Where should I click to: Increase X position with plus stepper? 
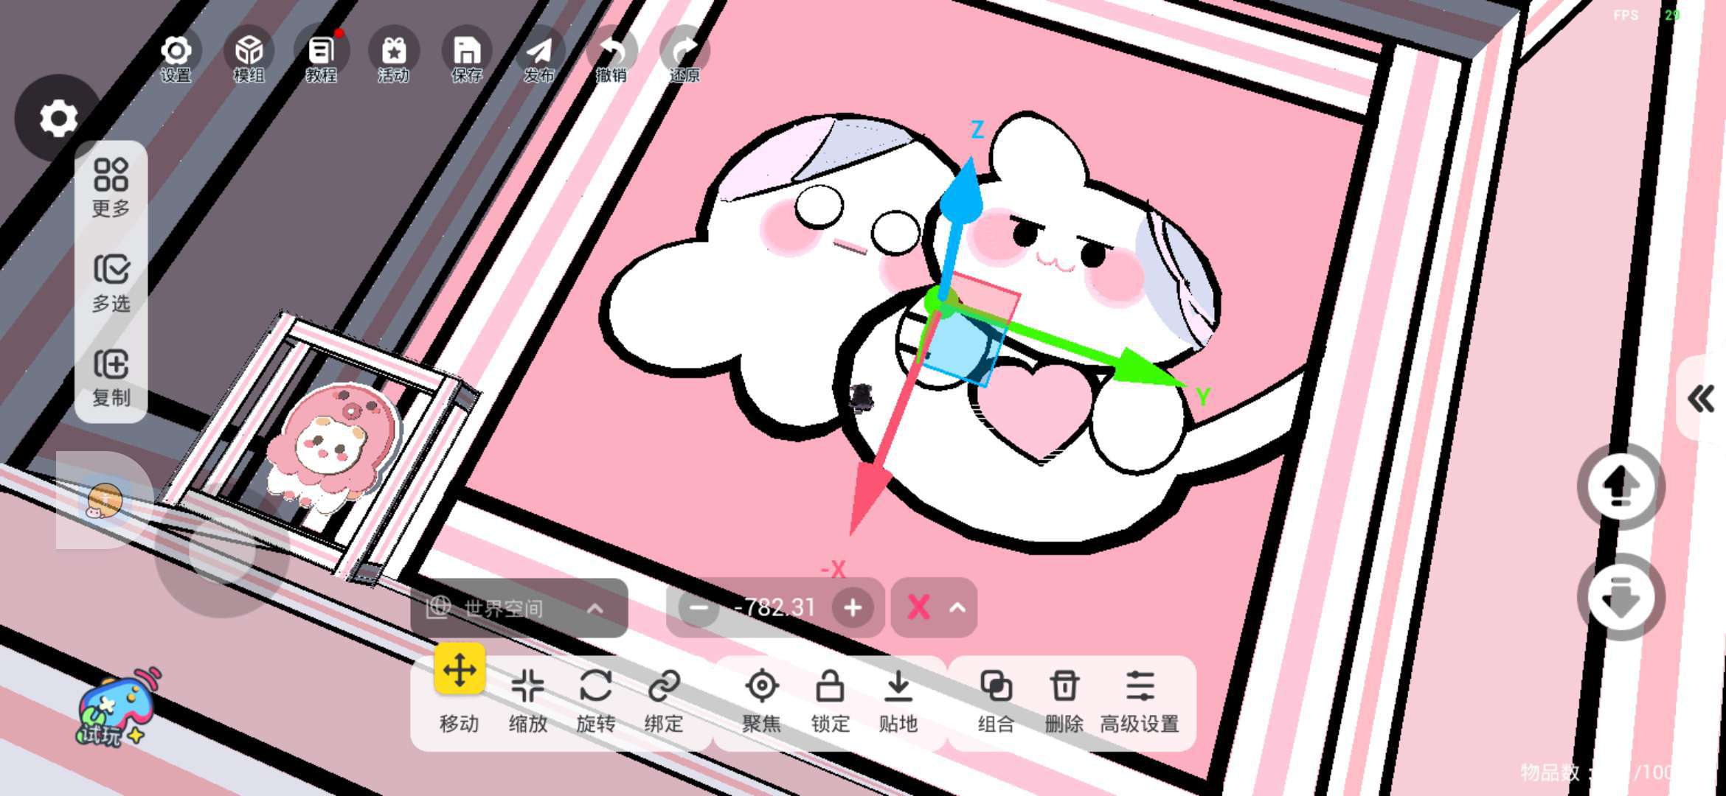point(853,608)
